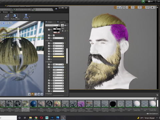Open the Hierarchy dropdown arrow
Image resolution: width=160 pixels, height=120 pixels.
click(30, 17)
